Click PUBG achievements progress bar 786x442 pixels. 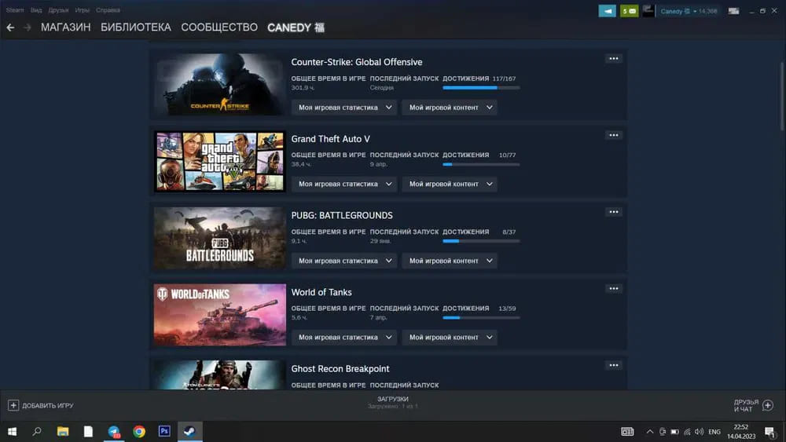click(481, 241)
